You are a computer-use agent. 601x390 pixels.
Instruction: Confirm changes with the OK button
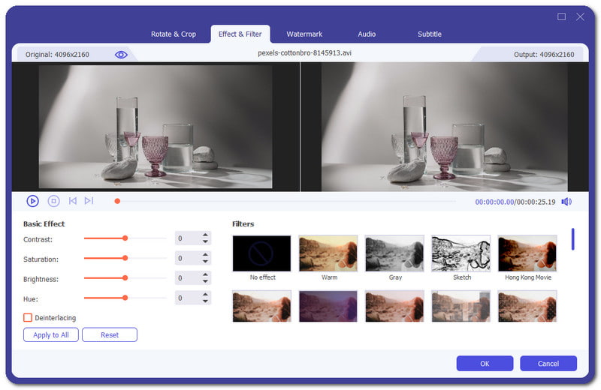click(485, 364)
